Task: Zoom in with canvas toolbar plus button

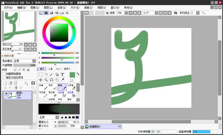Action: coord(135,13)
